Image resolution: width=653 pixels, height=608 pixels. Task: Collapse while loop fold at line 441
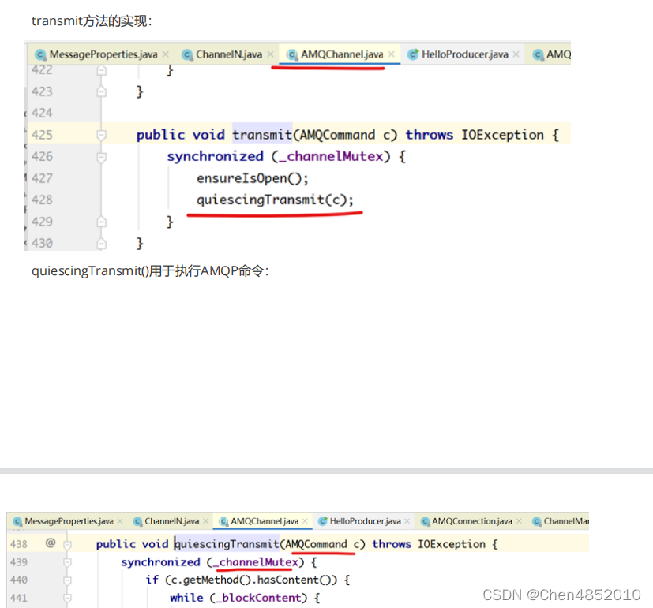[x=67, y=598]
